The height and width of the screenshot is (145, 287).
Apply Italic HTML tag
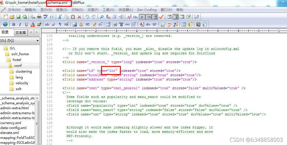[x=20, y=24]
